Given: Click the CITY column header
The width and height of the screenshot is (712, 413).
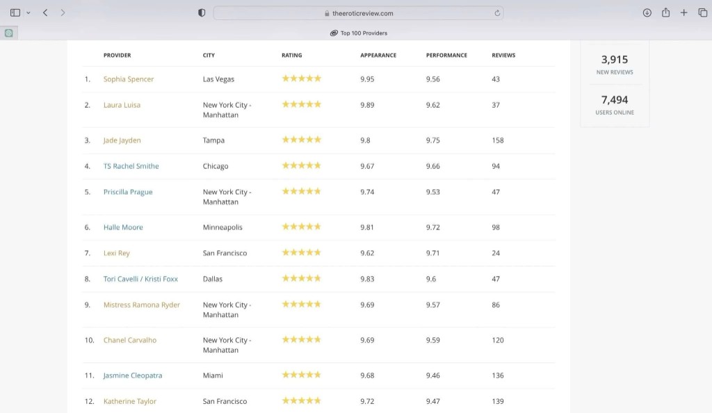Looking at the screenshot, I should (209, 55).
